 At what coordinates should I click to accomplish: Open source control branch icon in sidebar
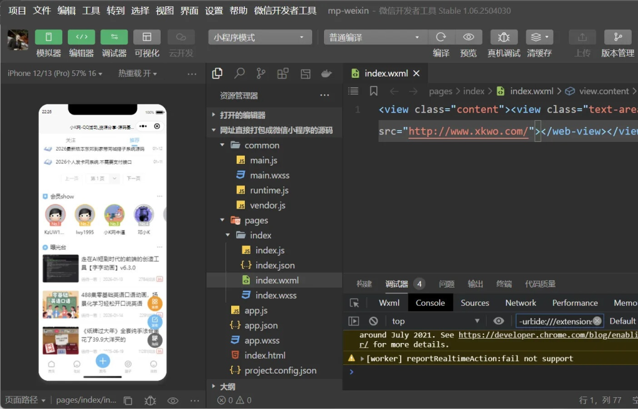pos(261,73)
